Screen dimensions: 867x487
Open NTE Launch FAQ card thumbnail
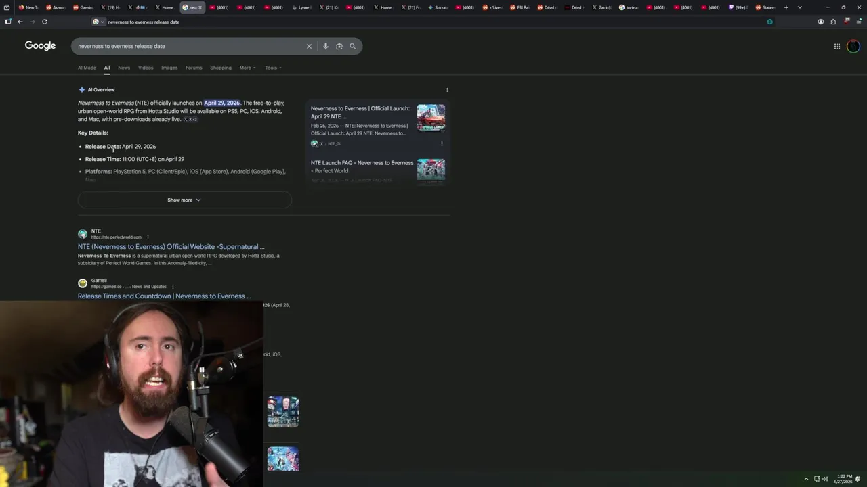[431, 169]
